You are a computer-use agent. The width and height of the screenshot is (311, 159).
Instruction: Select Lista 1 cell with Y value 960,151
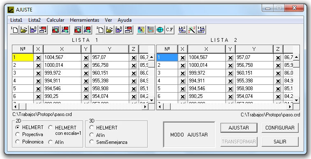(x=110, y=73)
